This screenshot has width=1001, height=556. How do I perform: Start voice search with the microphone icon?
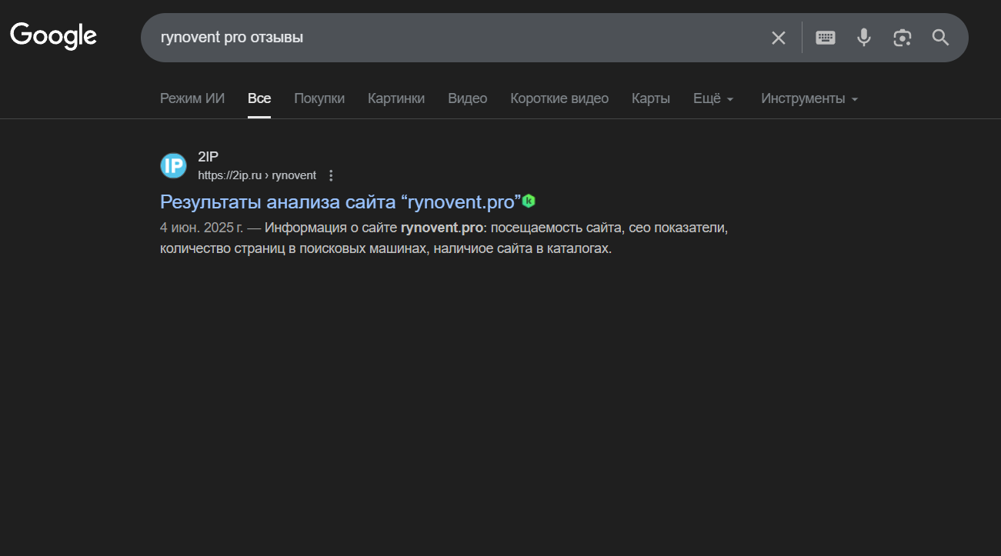(x=864, y=38)
